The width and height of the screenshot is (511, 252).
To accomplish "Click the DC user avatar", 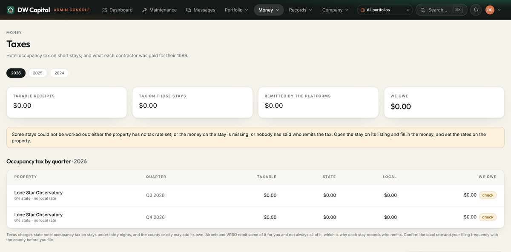I will 490,10.
